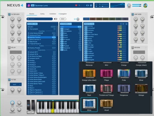This screenshot has height=116, width=154.
Task: Click the minus button in presets header
Action: click(x=121, y=24)
